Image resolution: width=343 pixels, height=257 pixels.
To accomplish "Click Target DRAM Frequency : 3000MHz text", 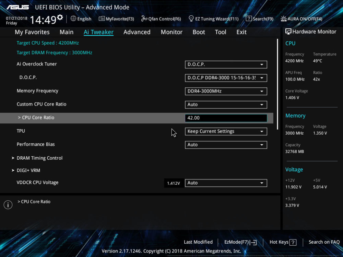I will coord(55,53).
